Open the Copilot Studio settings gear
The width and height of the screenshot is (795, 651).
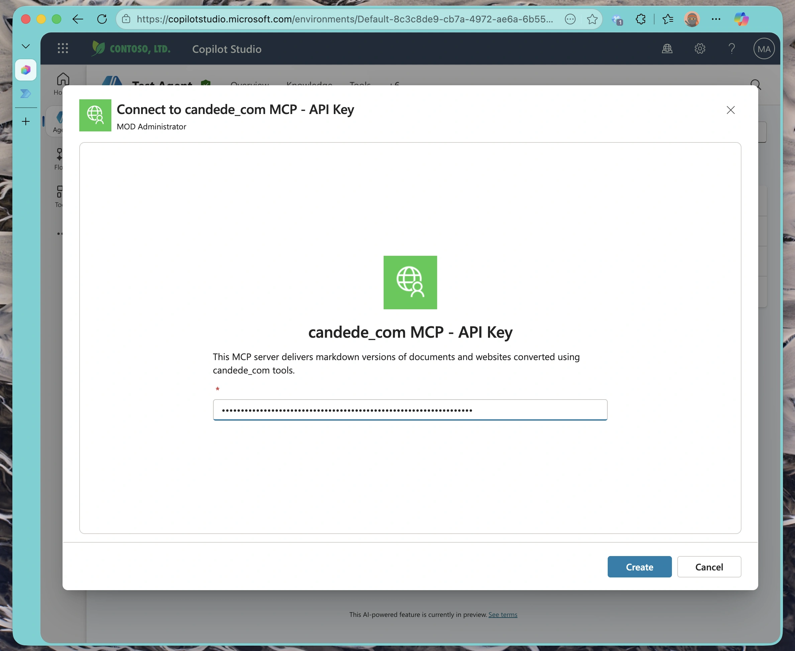699,48
